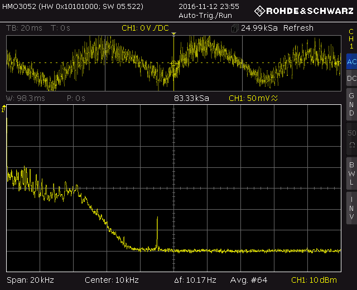Click the trigger position marker triangle
The width and height of the screenshot is (357, 290).
click(173, 35)
